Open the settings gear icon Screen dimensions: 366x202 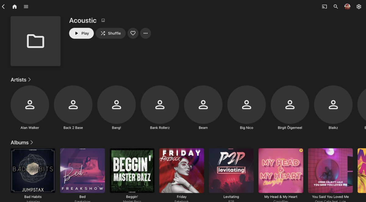pos(359,6)
